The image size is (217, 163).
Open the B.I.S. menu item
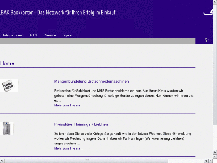point(34,35)
